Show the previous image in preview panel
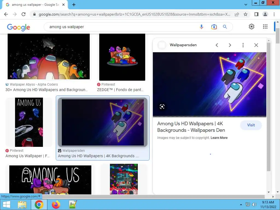This screenshot has width=280, height=210. click(217, 45)
